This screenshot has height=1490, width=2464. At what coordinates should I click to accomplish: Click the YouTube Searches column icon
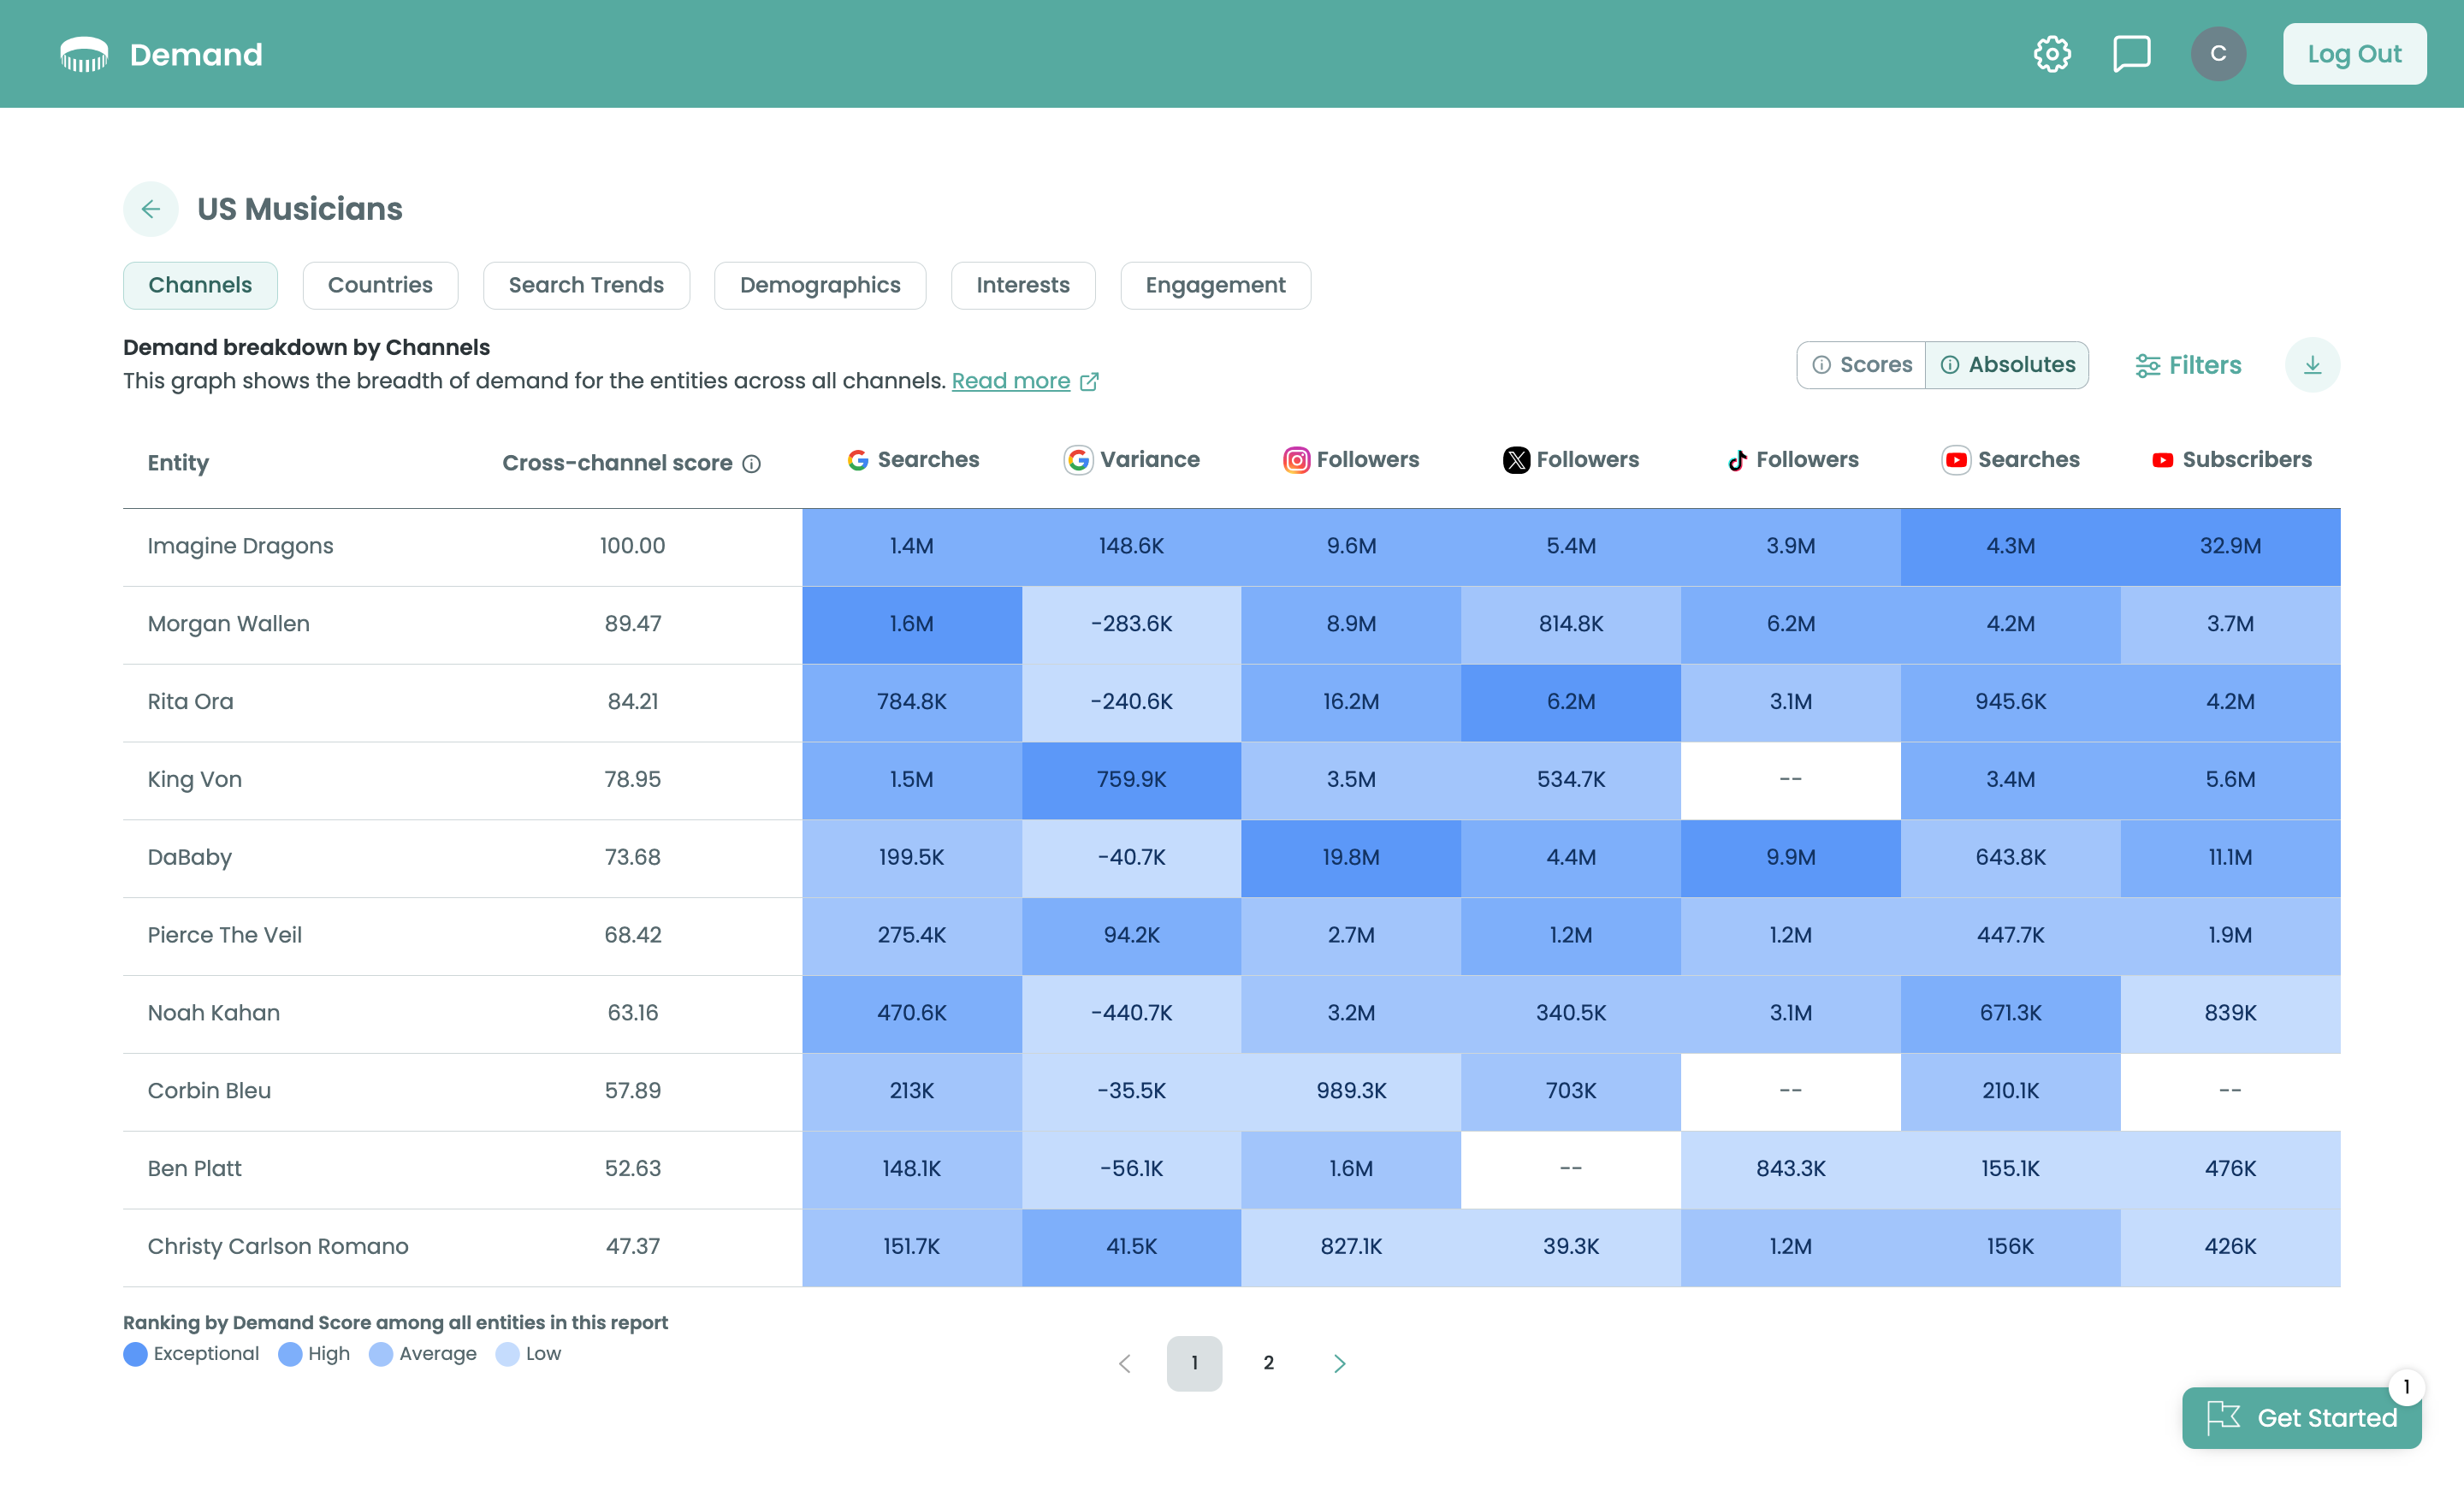point(1956,460)
